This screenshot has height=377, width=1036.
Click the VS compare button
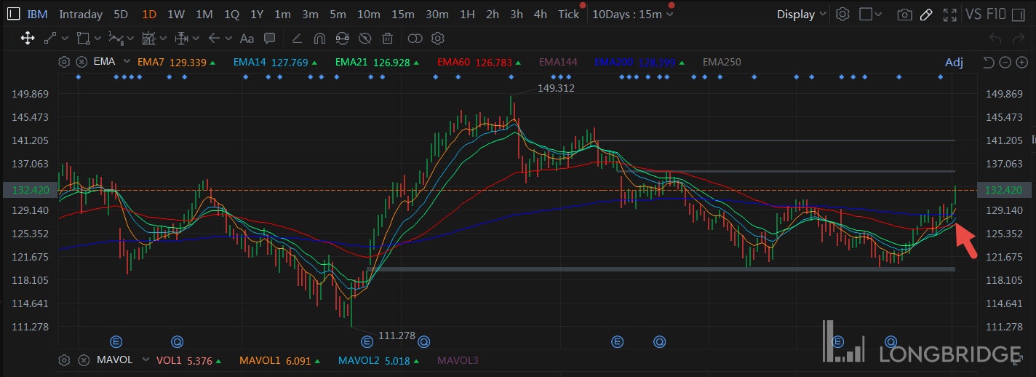click(x=973, y=14)
